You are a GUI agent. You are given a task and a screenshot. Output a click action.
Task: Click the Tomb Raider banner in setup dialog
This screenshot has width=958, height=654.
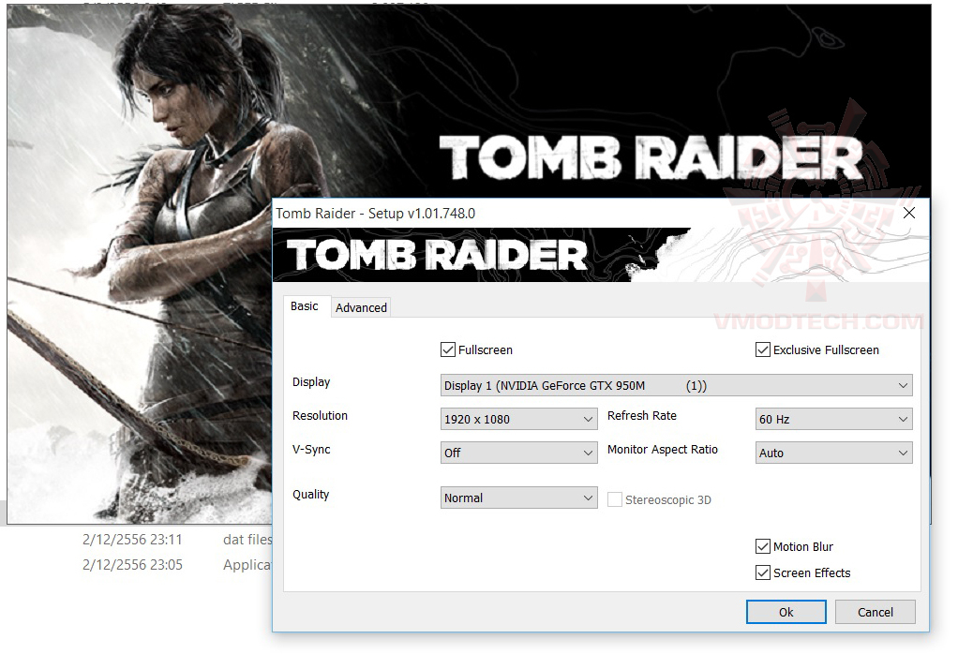[x=601, y=255]
